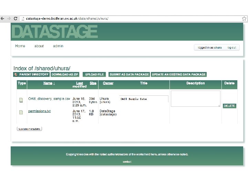248x186 pixels.
Task: Sort the table by Owner column
Action: pos(108,83)
